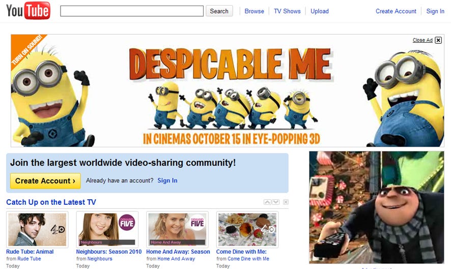The image size is (451, 269).
Task: Close the ad using the X icon
Action: coord(438,40)
